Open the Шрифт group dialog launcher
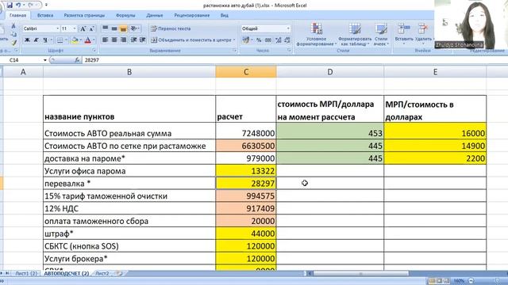Image resolution: width=508 pixels, height=285 pixels. [94, 51]
